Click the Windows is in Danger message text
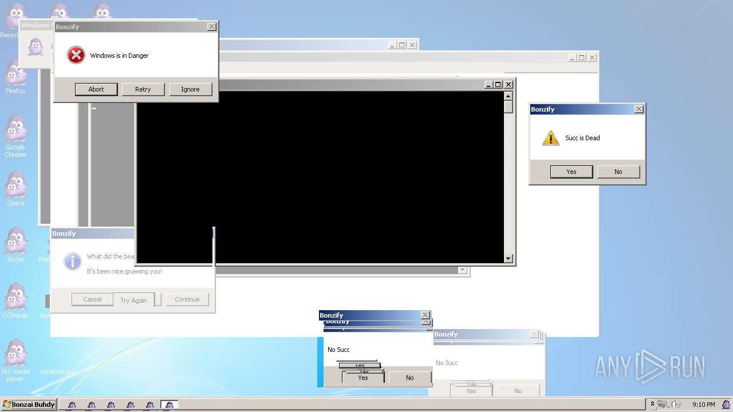733x412 pixels. pos(119,56)
